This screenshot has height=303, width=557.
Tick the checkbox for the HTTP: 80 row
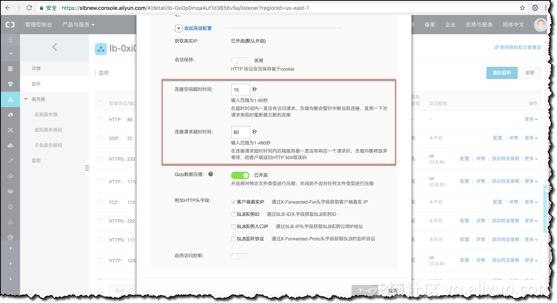pyautogui.click(x=100, y=119)
